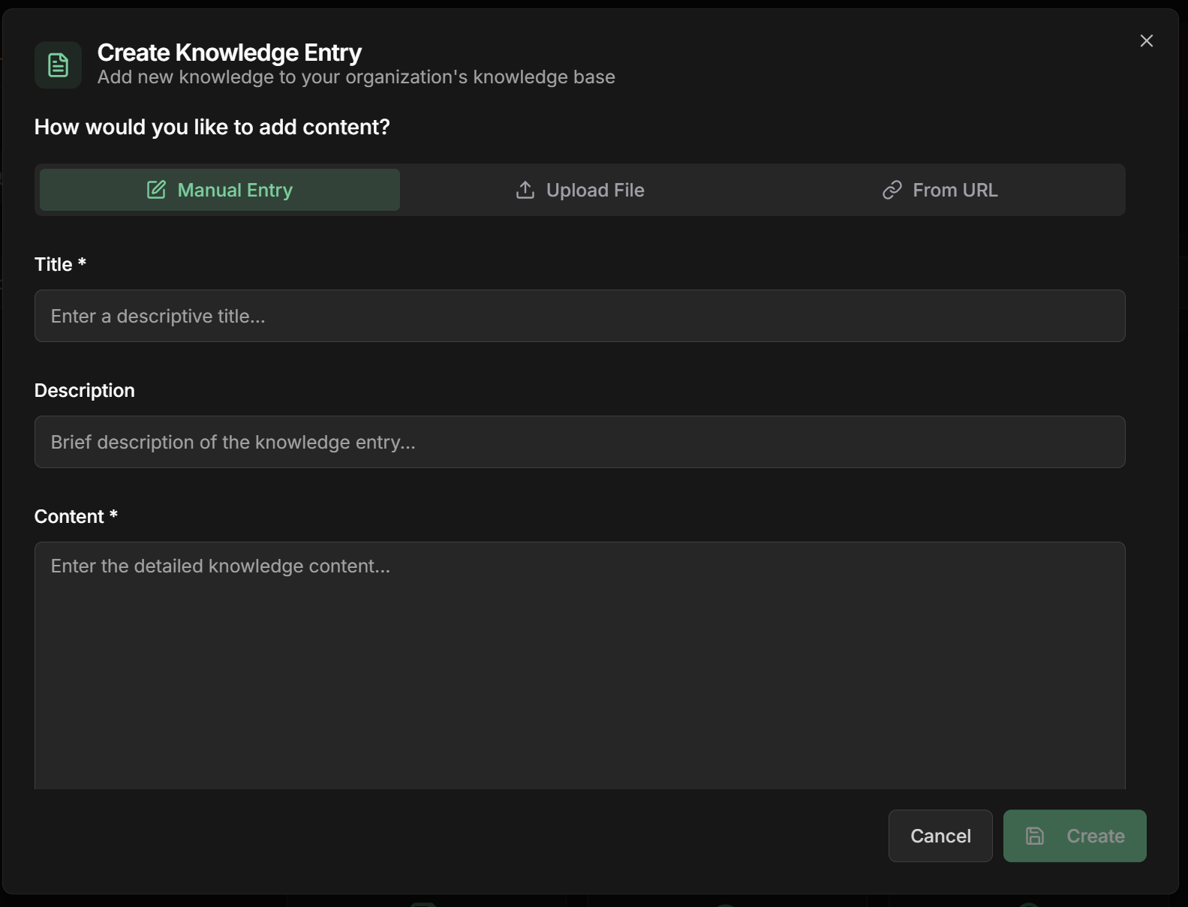
Task: Click the Create button
Action: (x=1075, y=836)
